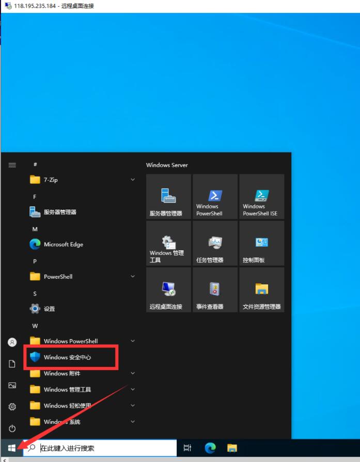
Task: Expand the PowerShell folder chevron
Action: tap(133, 276)
